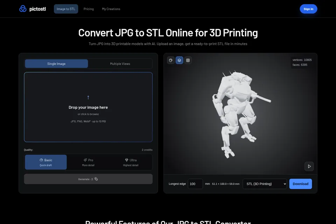The width and height of the screenshot is (336, 224).
Task: Select Basic quick draft quality
Action: click(x=46, y=162)
